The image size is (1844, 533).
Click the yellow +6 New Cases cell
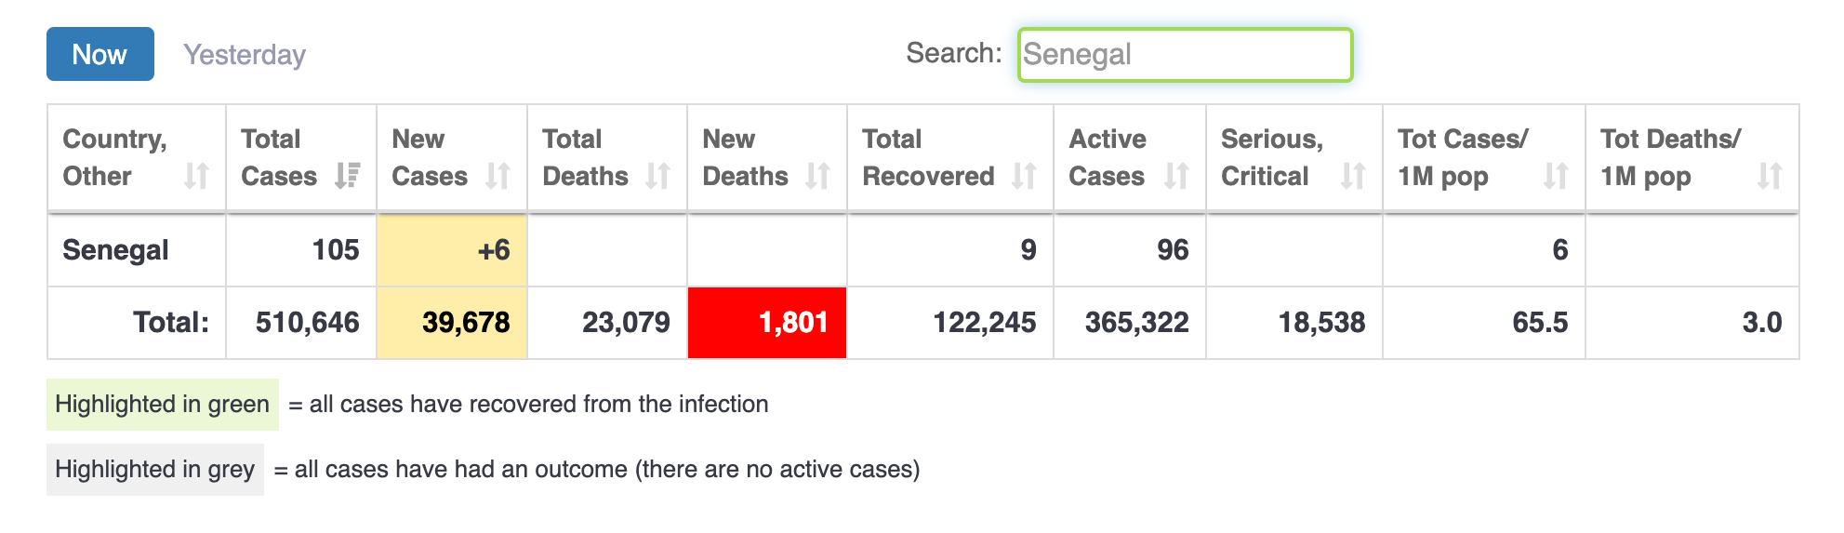click(x=452, y=250)
